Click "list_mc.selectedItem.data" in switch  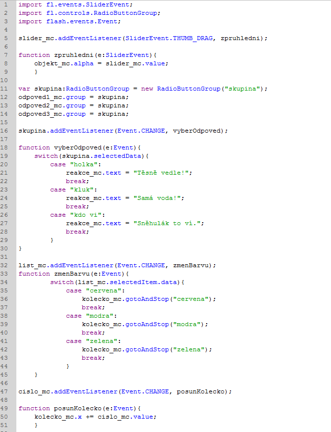[x=127, y=282]
